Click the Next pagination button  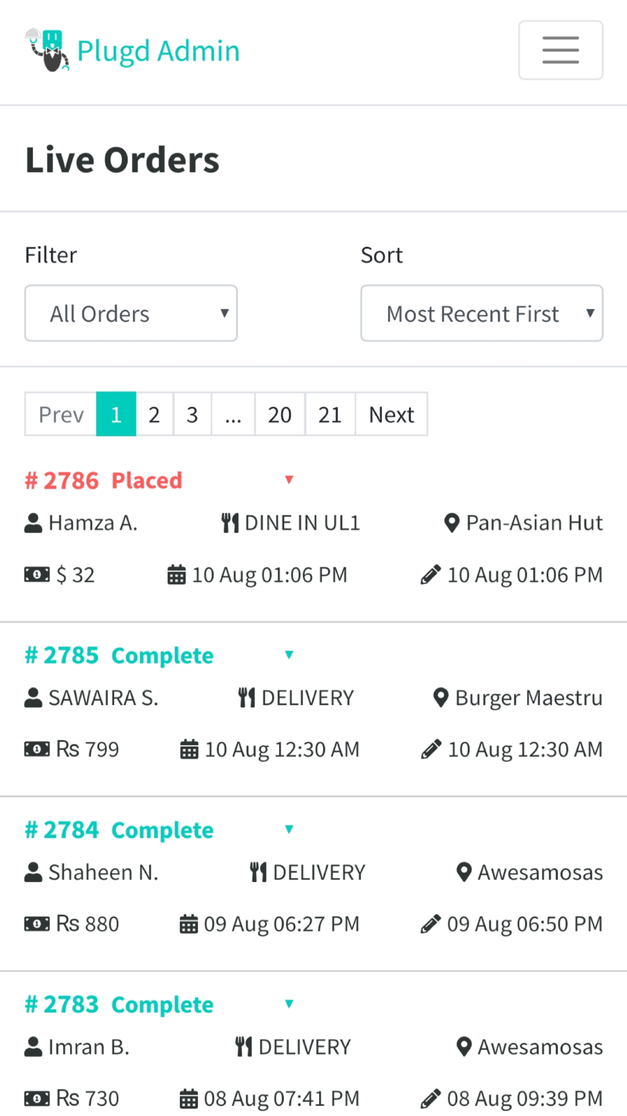(x=391, y=414)
